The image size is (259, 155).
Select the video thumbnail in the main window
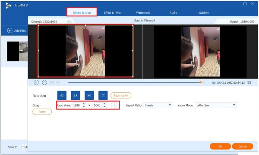tap(17, 51)
